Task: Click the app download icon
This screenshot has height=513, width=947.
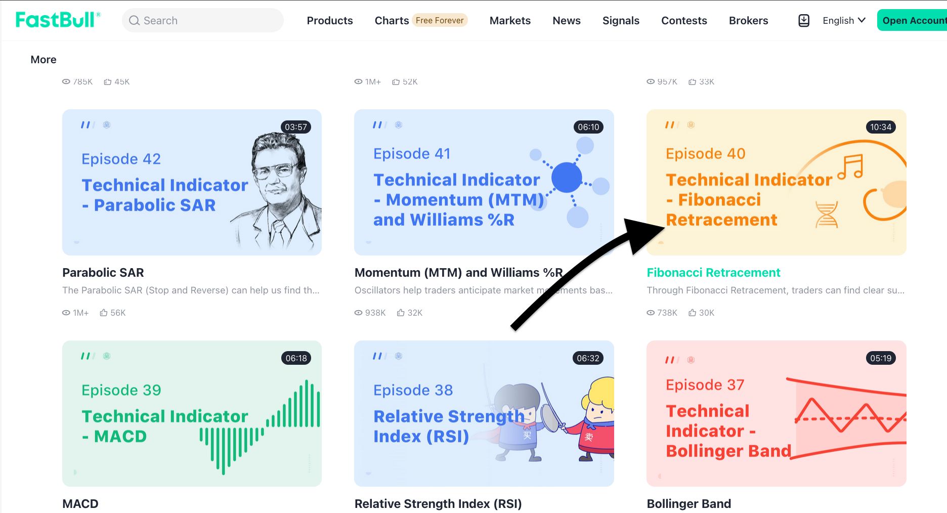Action: coord(803,21)
